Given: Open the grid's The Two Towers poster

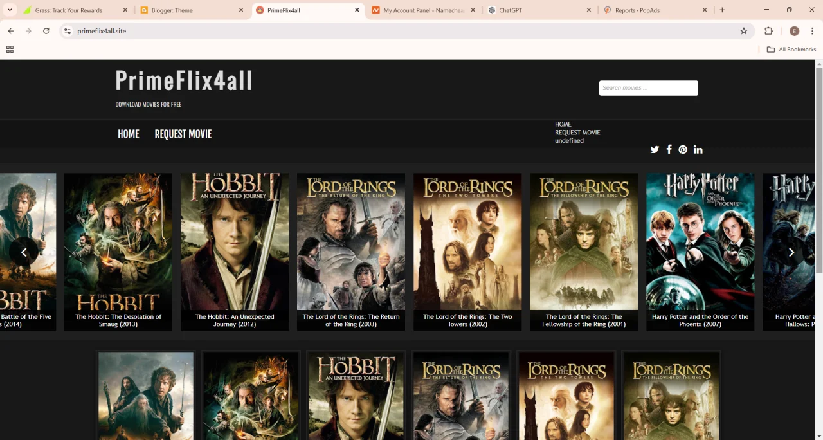Looking at the screenshot, I should coord(566,396).
